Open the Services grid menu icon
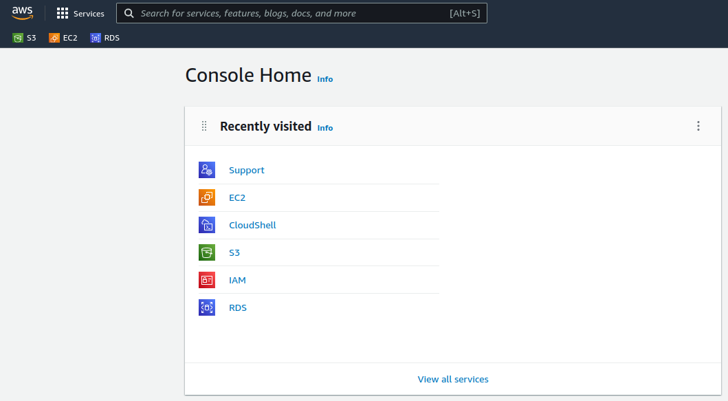728x401 pixels. (63, 14)
